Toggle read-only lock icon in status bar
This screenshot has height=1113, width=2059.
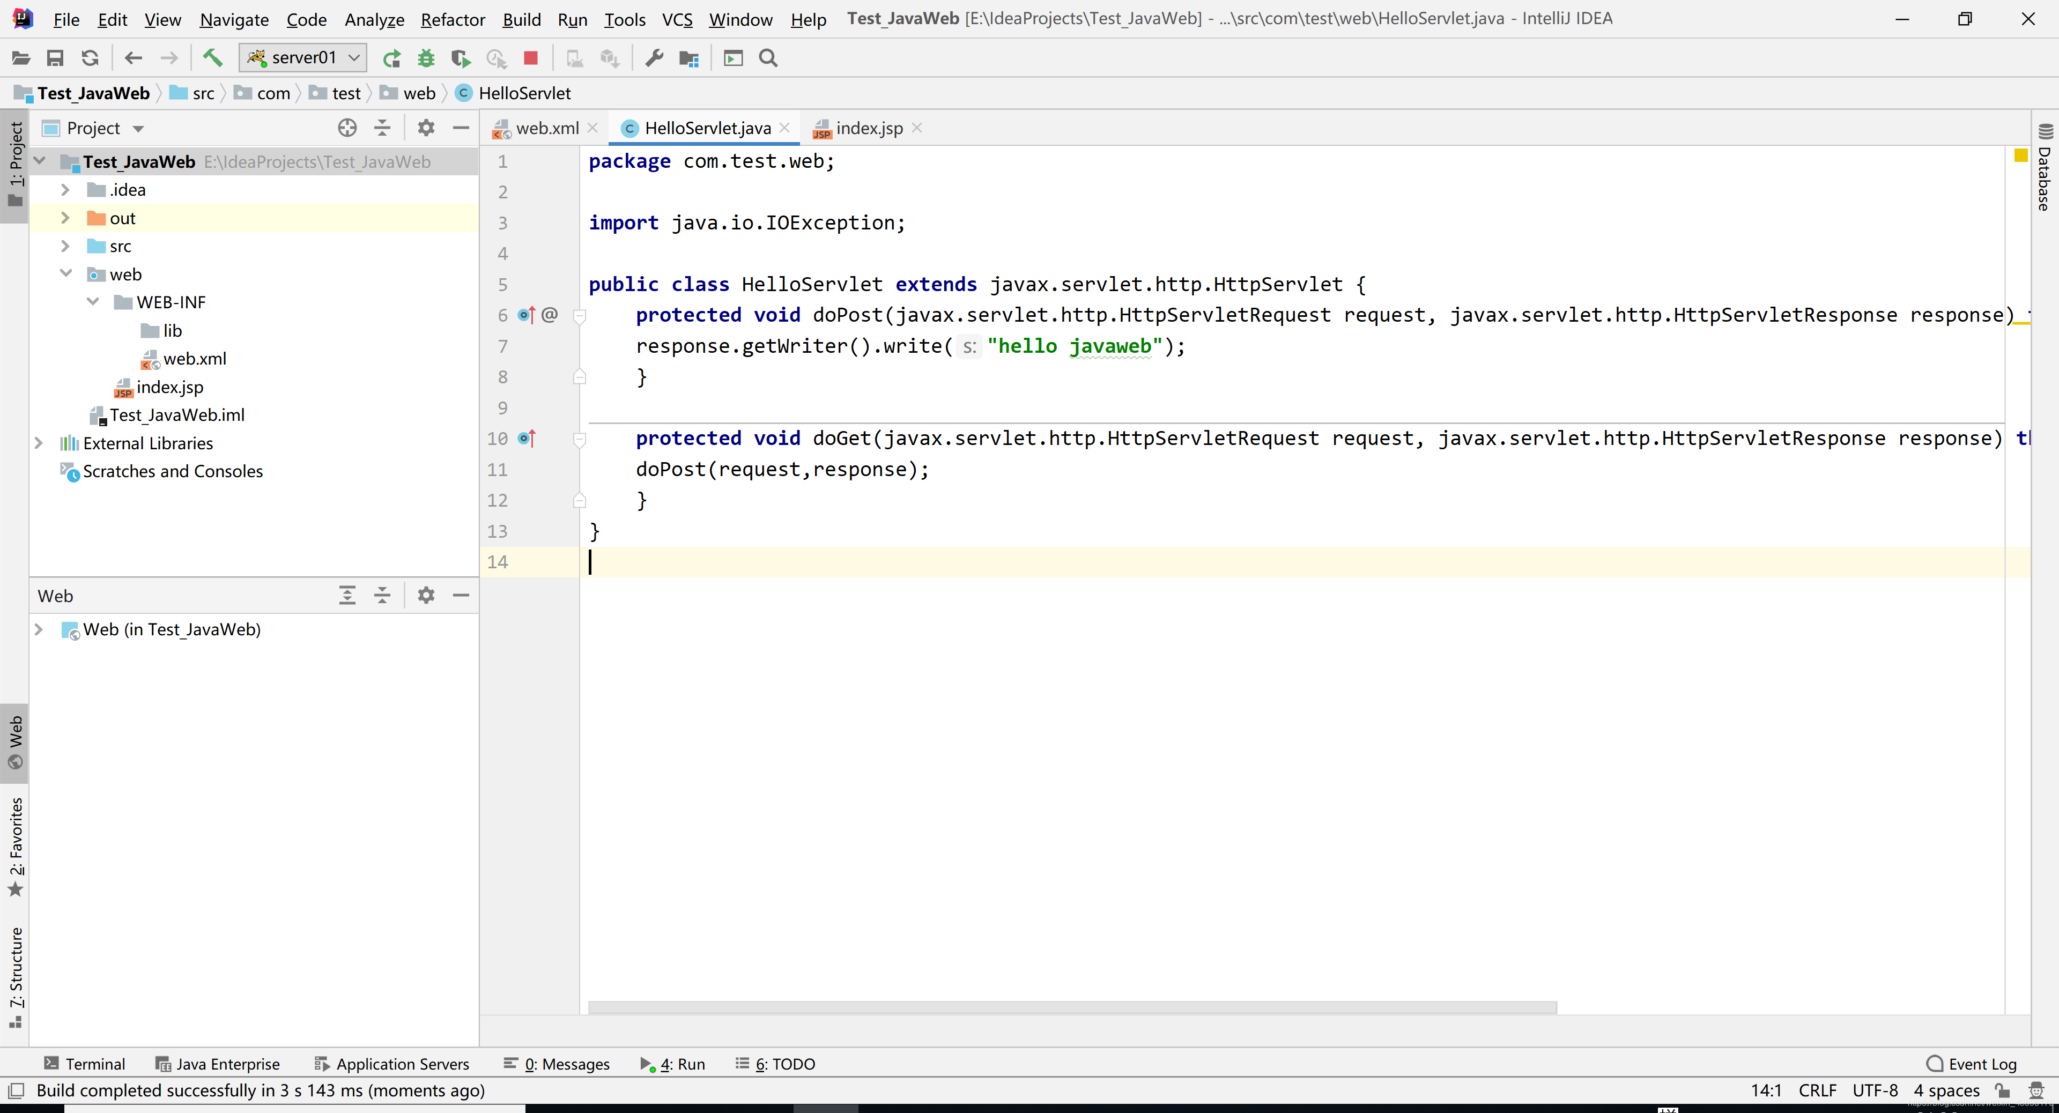tap(2002, 1090)
